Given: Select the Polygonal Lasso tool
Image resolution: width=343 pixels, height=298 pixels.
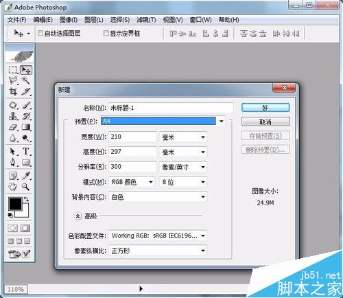Looking at the screenshot, I should pos(13,80).
